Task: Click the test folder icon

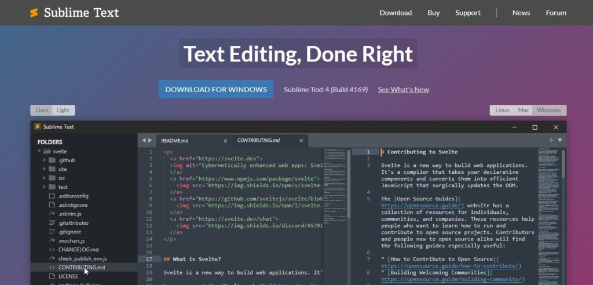Action: [x=52, y=187]
